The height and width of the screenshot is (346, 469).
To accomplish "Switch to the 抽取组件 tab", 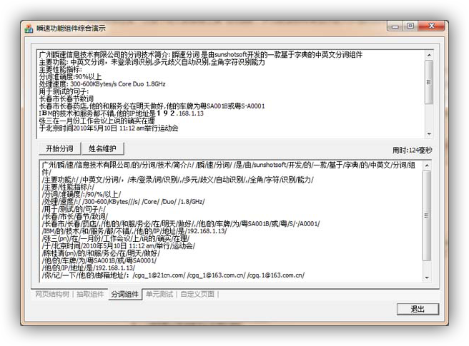I will pyautogui.click(x=90, y=294).
